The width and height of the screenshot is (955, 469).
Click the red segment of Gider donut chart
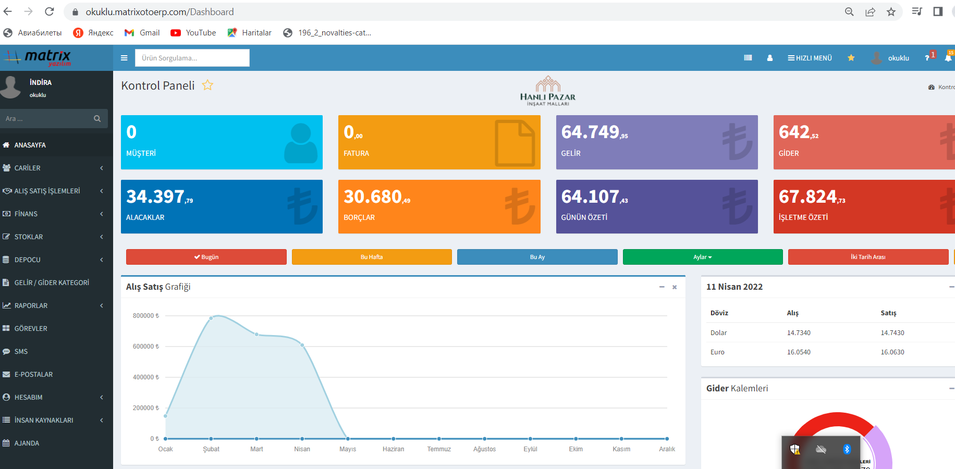834,419
